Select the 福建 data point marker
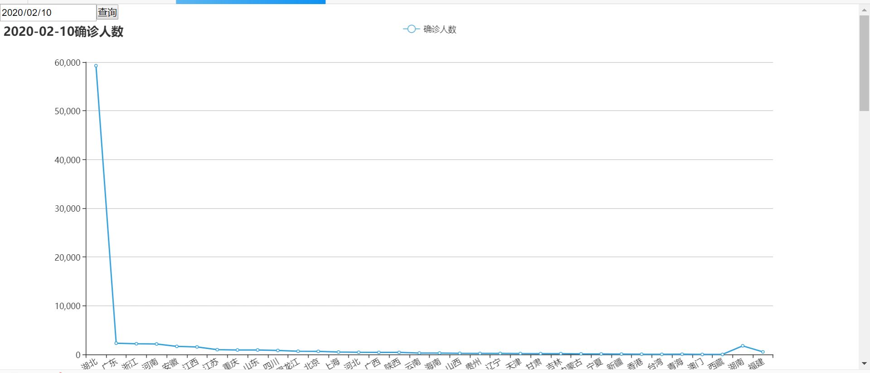The height and width of the screenshot is (373, 870). (763, 352)
